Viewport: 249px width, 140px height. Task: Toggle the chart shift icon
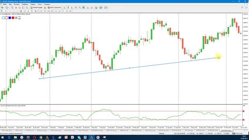pos(92,7)
